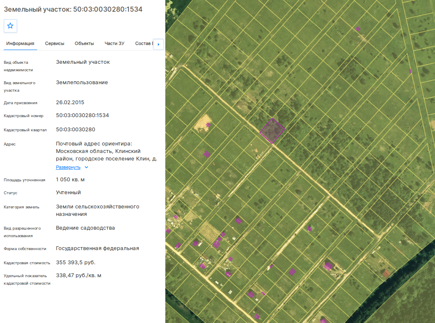Viewport: 435px width, 323px height.
Task: Switch to the Сервисы tab
Action: (x=55, y=43)
